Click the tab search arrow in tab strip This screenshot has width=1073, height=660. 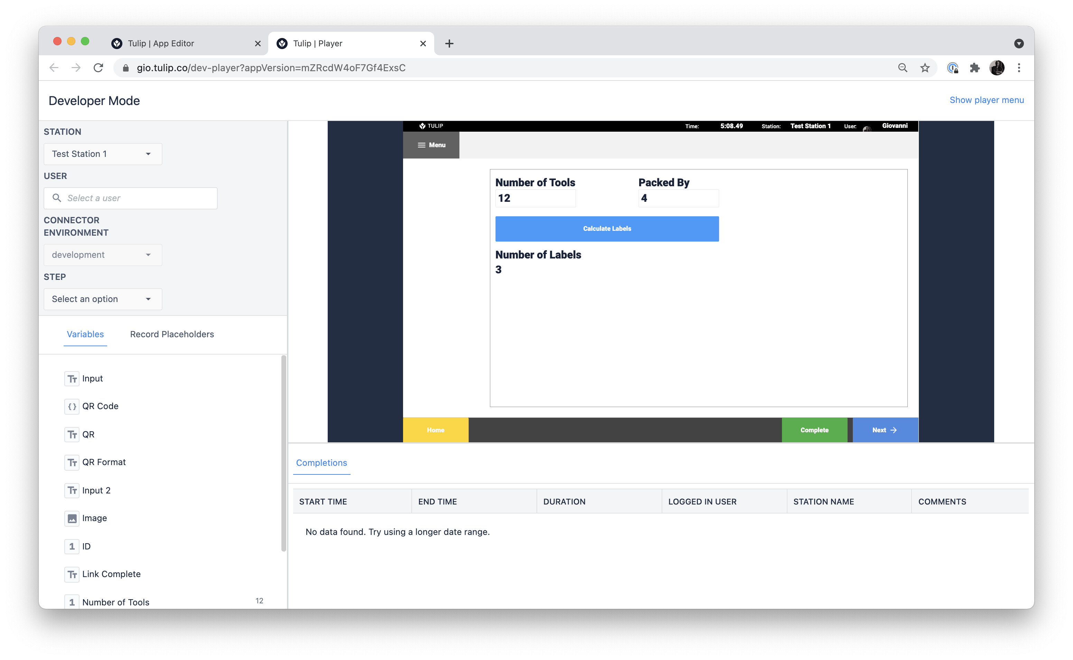1019,43
